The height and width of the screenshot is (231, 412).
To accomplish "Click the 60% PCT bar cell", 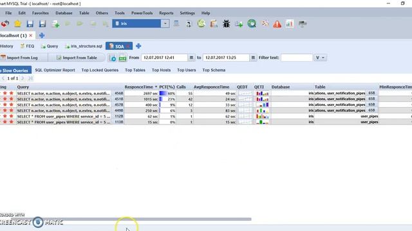I will [167, 93].
